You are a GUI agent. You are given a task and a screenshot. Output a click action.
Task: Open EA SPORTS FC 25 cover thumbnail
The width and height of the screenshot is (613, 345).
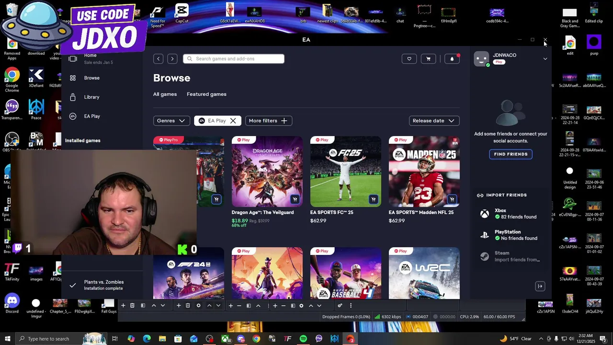(346, 172)
